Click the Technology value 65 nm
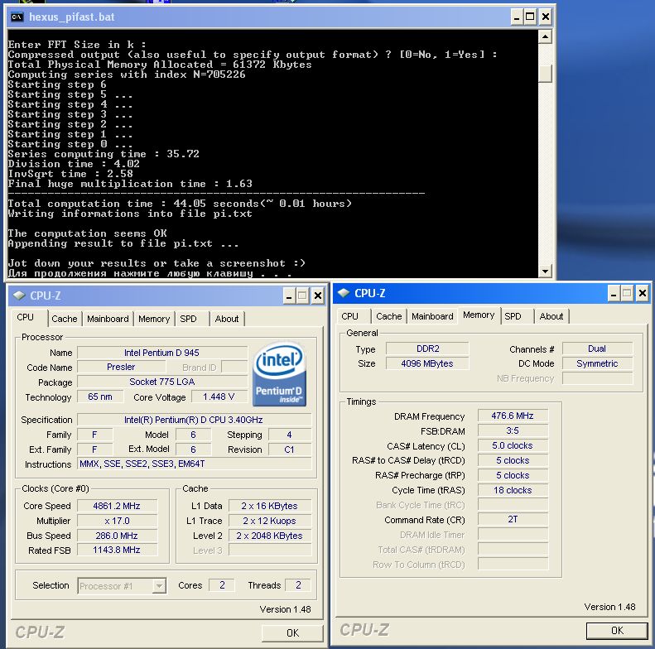 click(100, 397)
